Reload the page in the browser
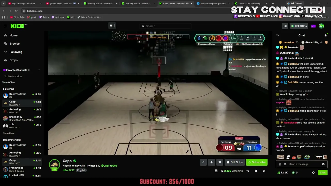Image resolution: width=331 pixels, height=186 pixels. [16, 11]
